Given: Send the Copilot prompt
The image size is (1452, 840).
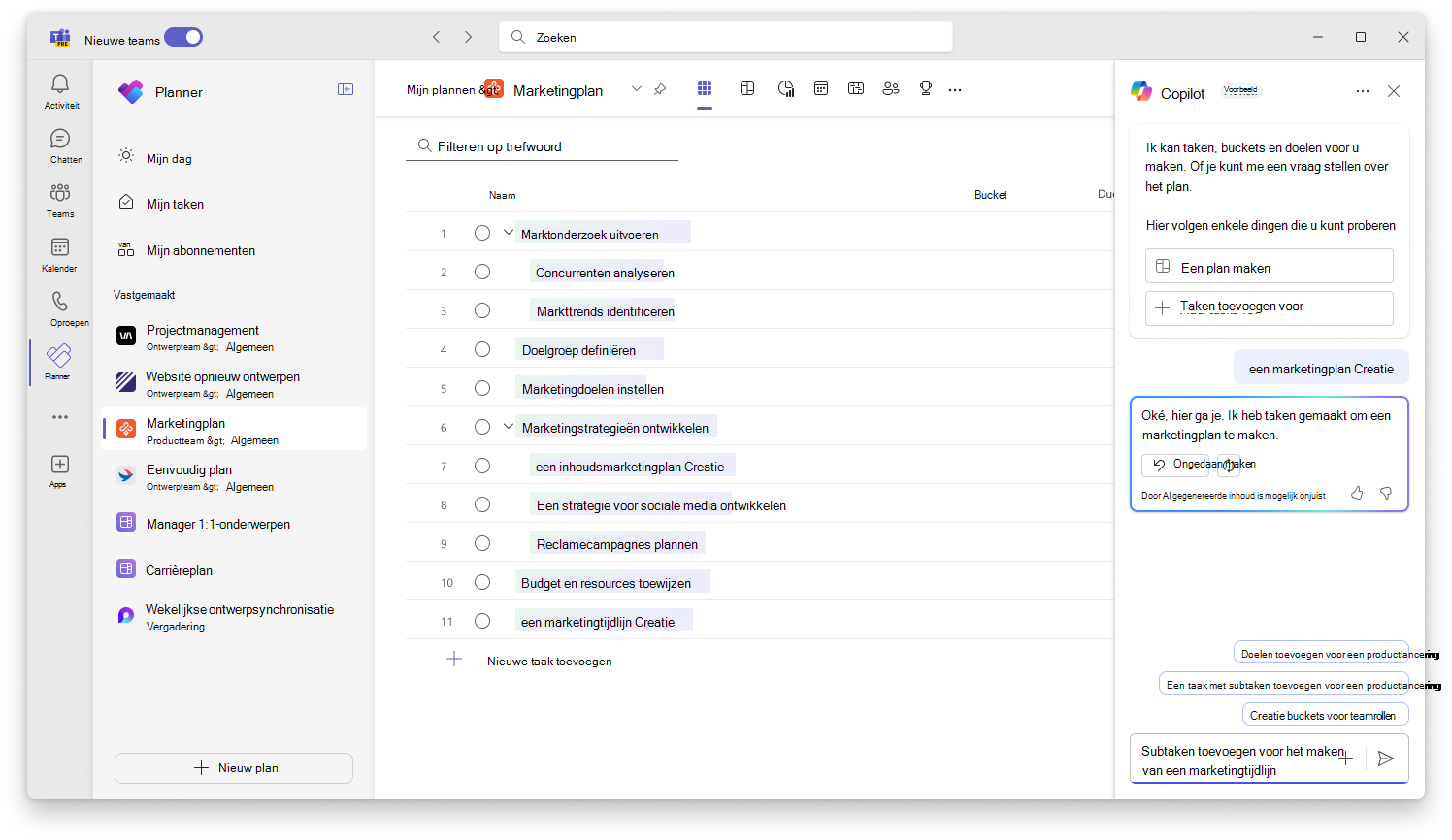Looking at the screenshot, I should pyautogui.click(x=1386, y=759).
